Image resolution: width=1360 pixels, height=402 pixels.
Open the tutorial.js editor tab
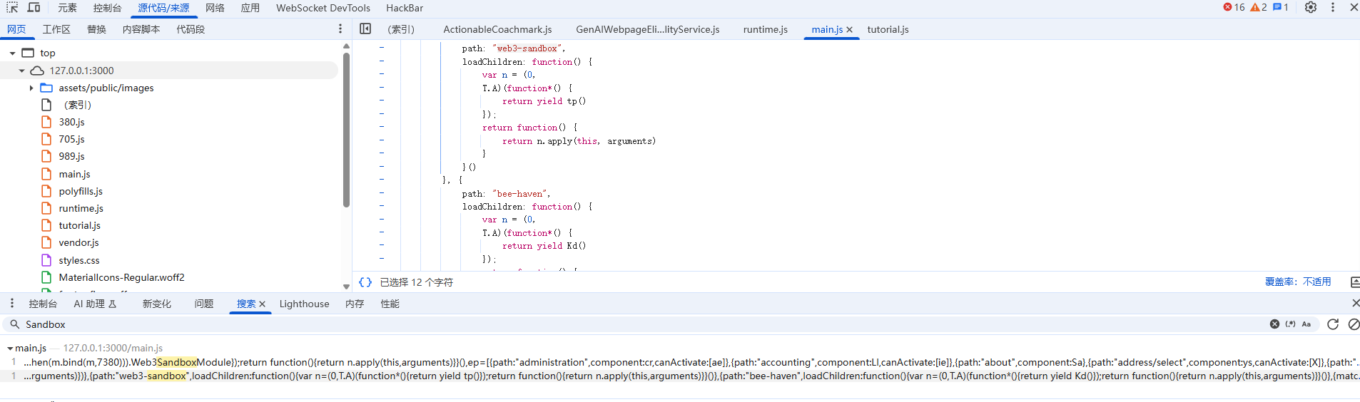coord(888,29)
